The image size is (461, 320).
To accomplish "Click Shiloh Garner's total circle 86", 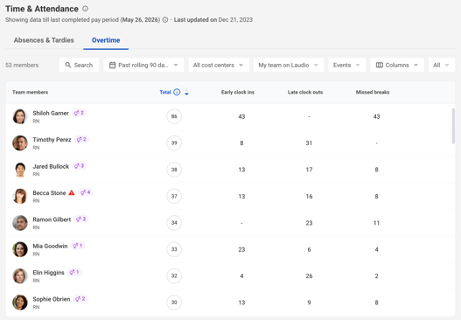I will click(174, 116).
